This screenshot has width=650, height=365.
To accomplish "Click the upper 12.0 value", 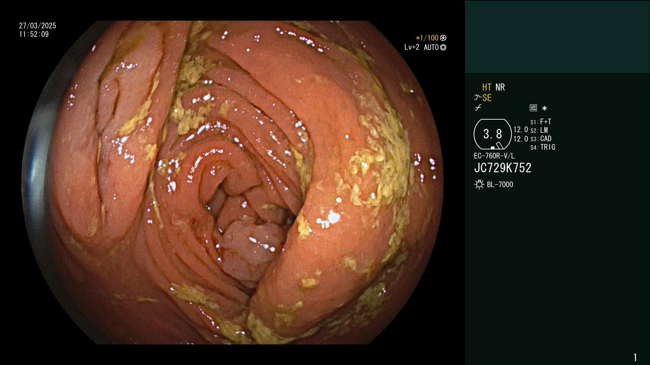I will (x=521, y=129).
